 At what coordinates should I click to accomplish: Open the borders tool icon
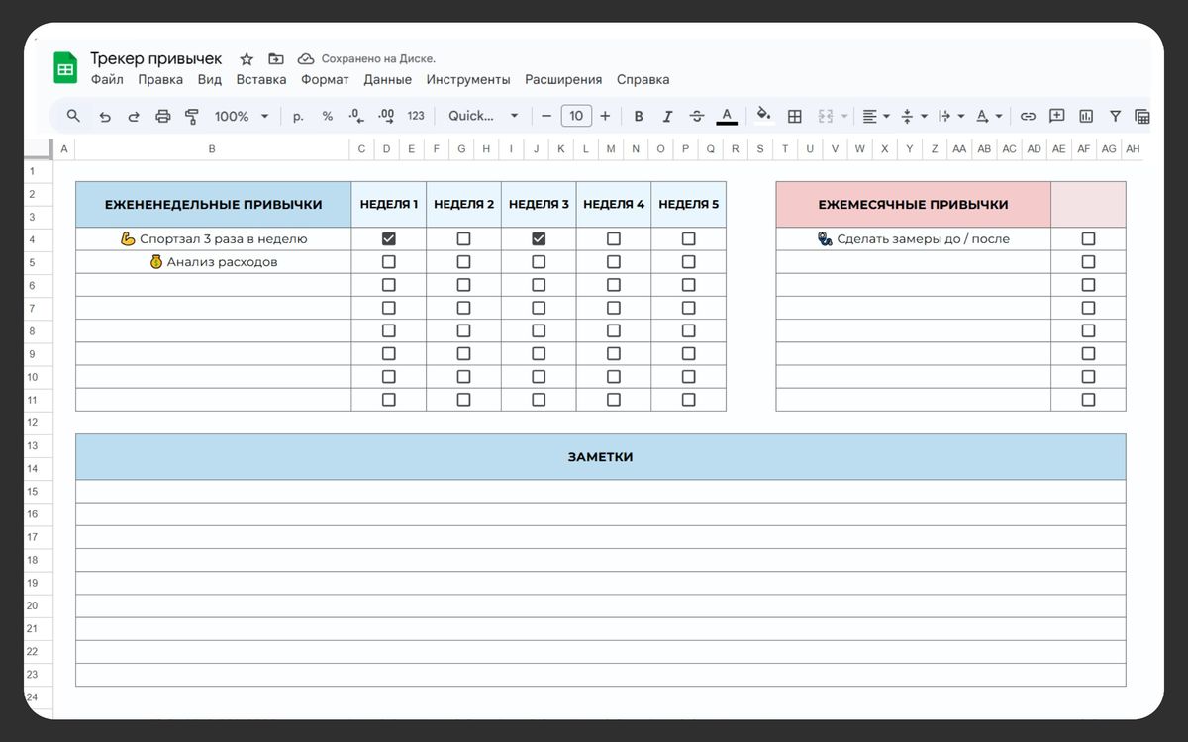tap(794, 117)
